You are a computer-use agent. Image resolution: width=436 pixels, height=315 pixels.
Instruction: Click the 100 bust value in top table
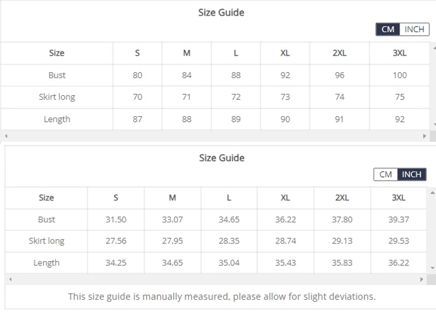point(400,75)
